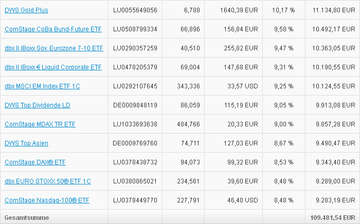Select ISIN LU0478205379
Screen dimensions: 360x224
135,67
